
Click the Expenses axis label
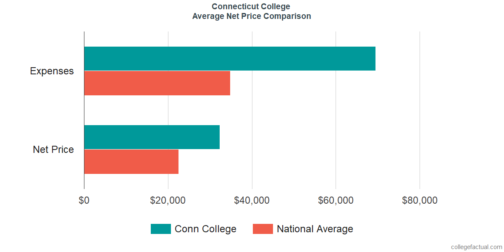tap(52, 71)
